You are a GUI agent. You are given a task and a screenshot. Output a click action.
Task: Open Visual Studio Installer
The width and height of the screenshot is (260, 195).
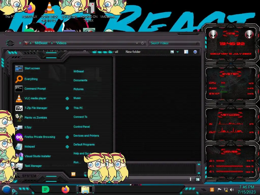click(38, 156)
